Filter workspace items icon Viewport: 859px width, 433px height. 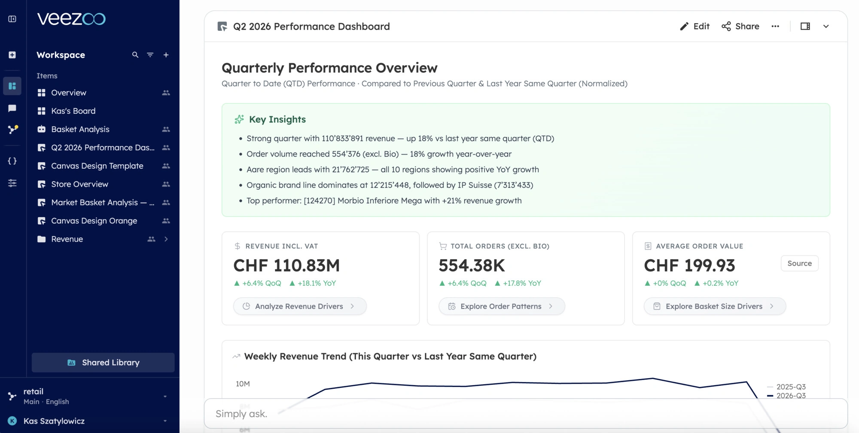coord(150,55)
